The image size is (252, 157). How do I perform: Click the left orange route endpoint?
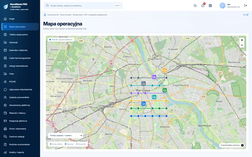[x=131, y=101]
